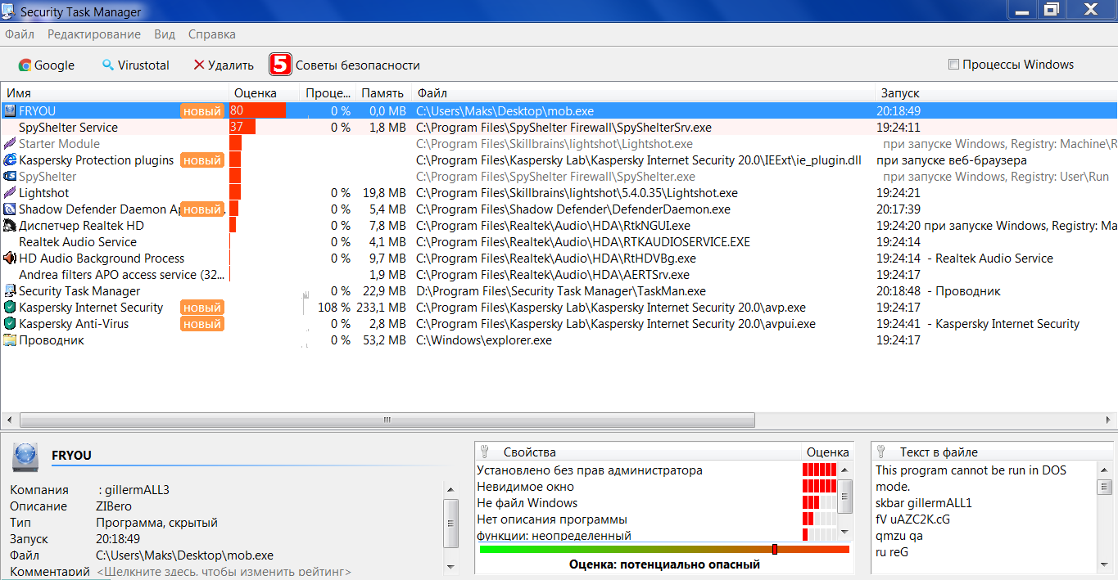Click Shadow Defender Daemon icon
The height and width of the screenshot is (580, 1118).
pos(10,209)
